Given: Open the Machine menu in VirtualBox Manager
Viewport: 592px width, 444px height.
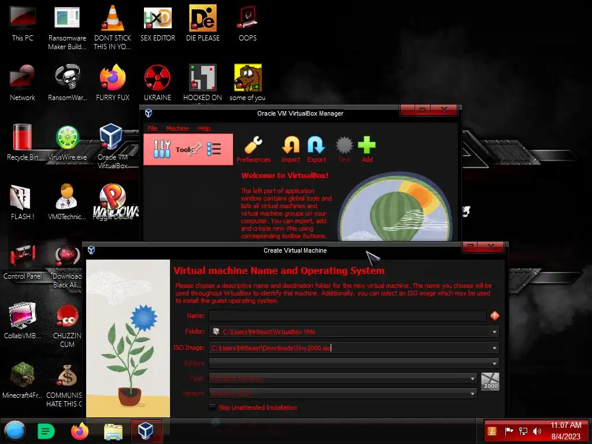Looking at the screenshot, I should [x=177, y=128].
